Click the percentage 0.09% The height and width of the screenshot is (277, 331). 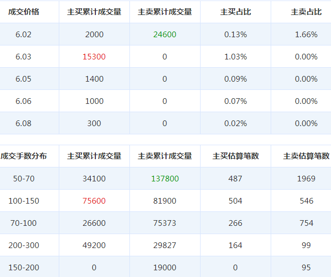click(236, 79)
